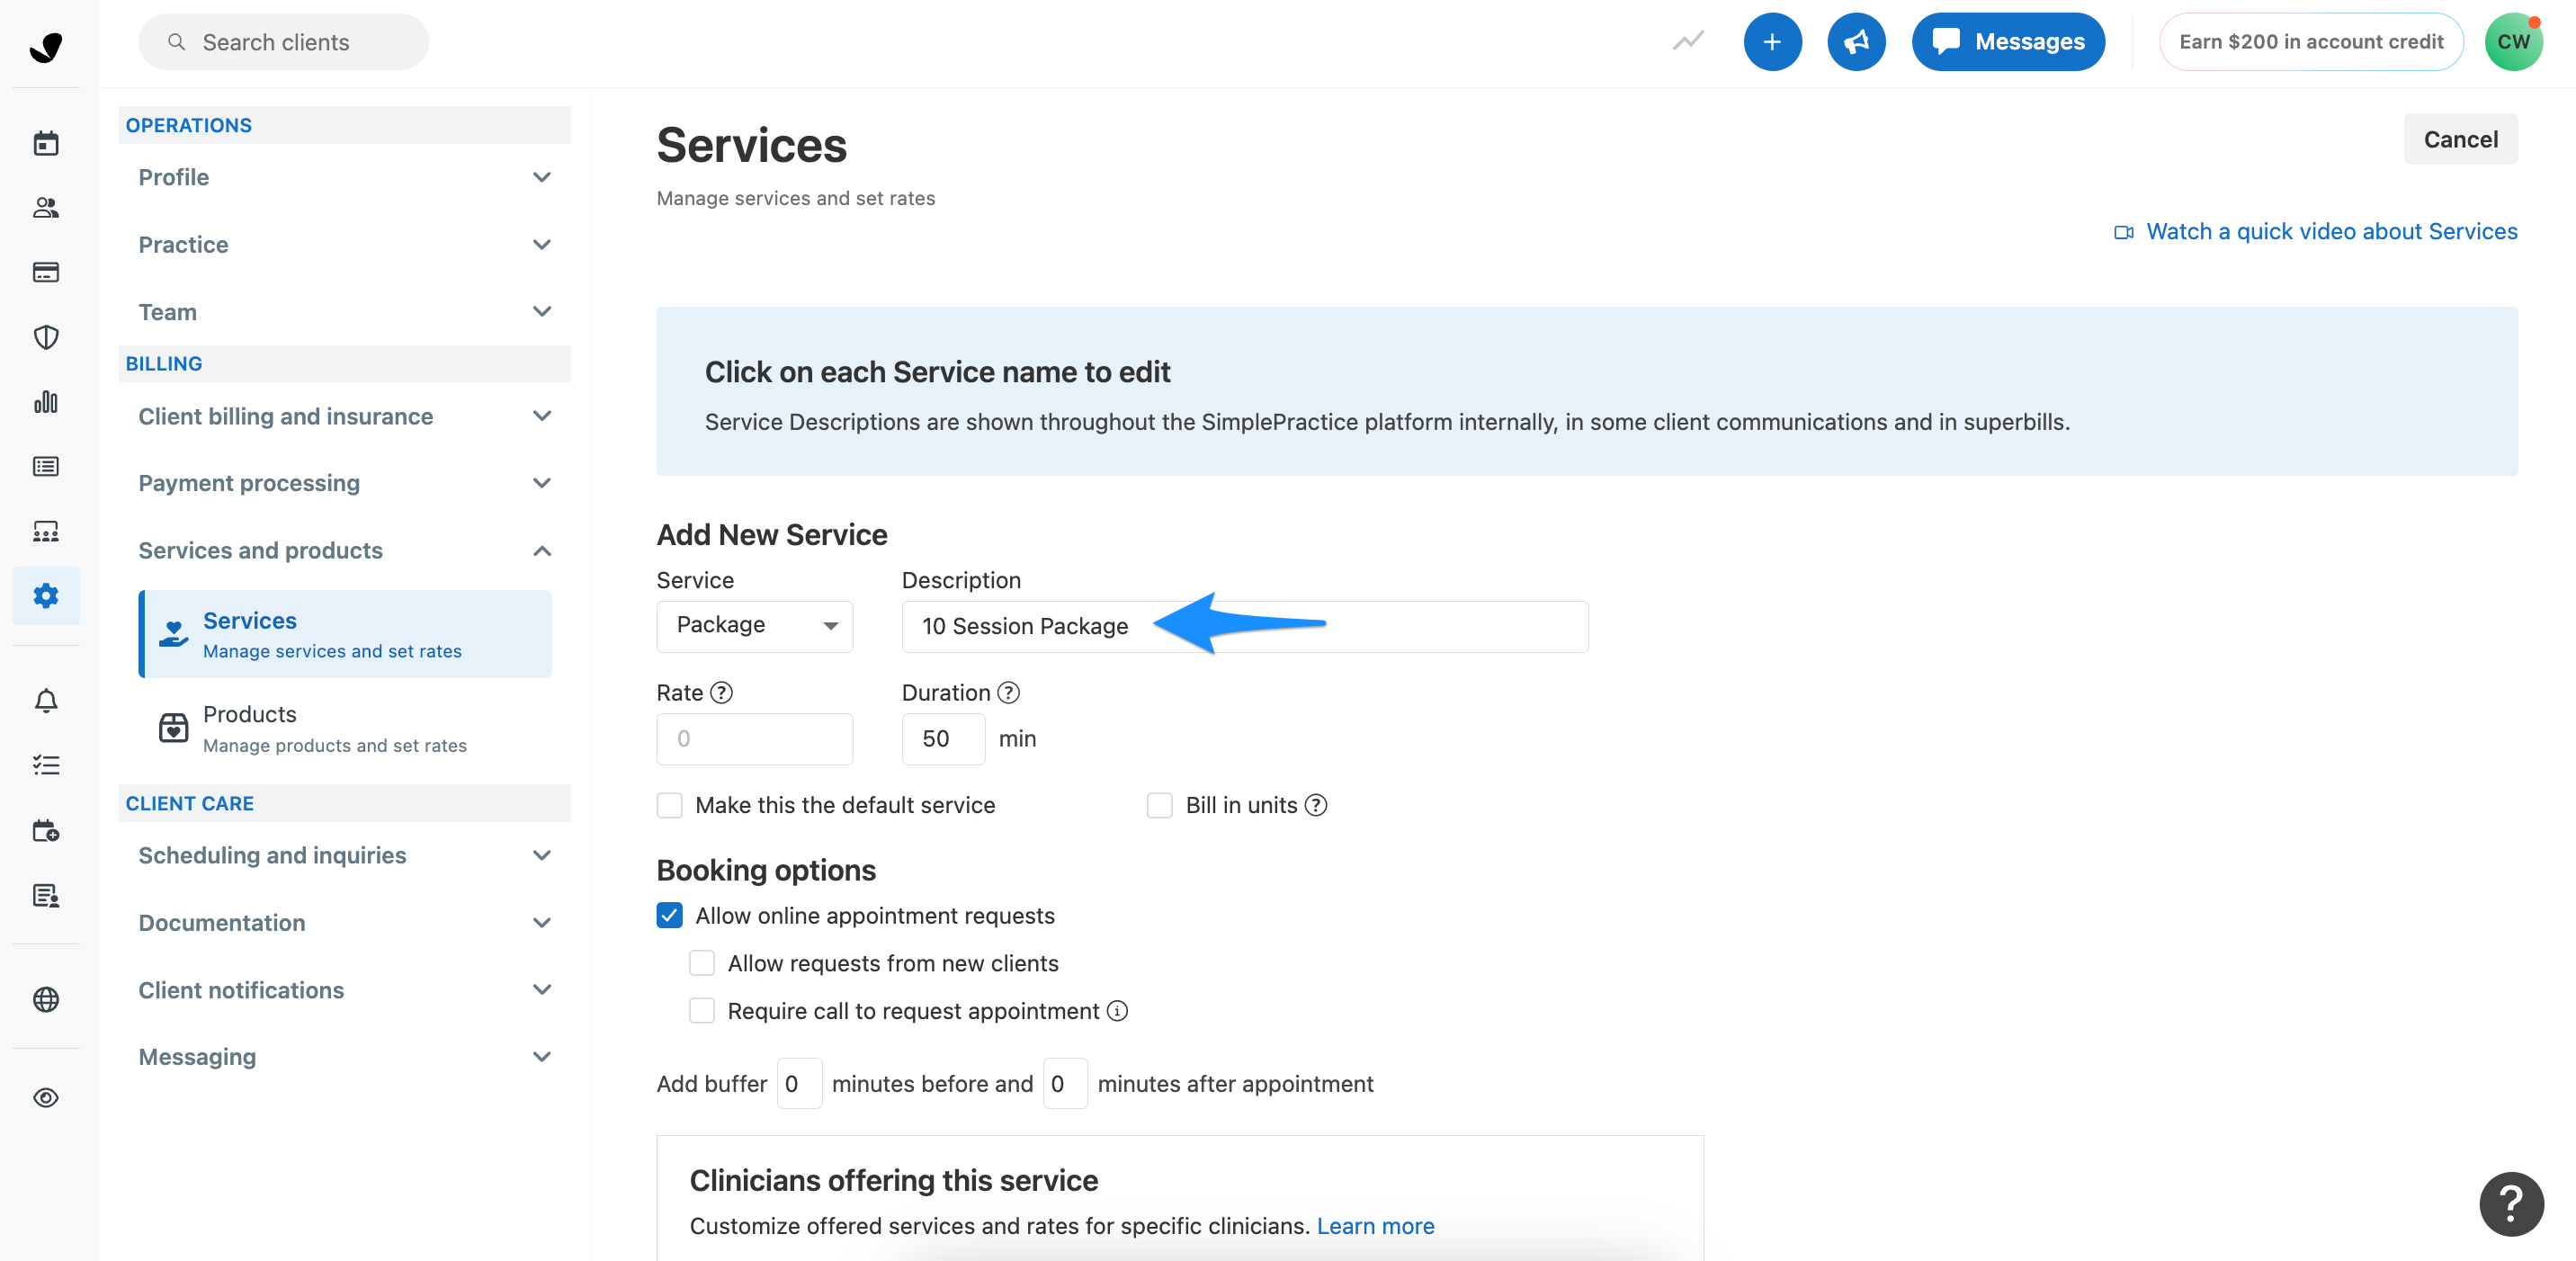Click the Require call info icon
This screenshot has width=2576, height=1261.
click(1118, 1011)
